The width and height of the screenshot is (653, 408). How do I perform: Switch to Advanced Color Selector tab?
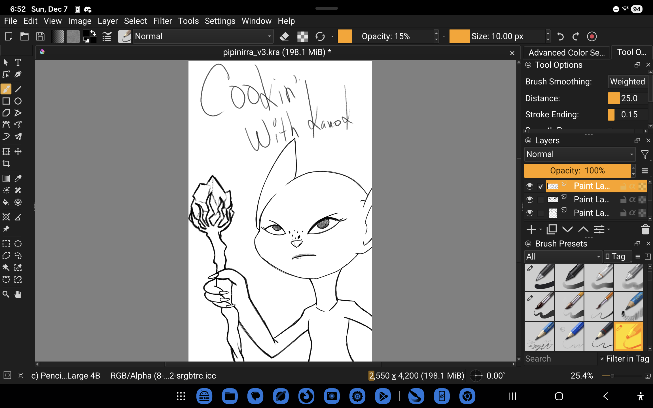(566, 53)
